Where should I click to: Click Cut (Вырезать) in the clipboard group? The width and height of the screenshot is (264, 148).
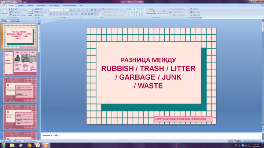coord(14,9)
